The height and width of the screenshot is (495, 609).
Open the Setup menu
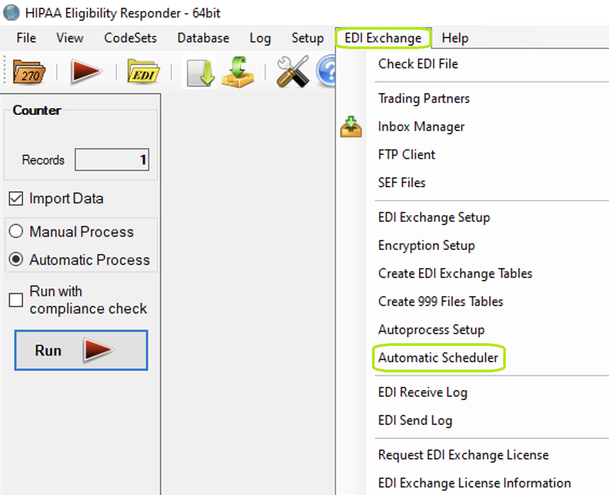point(308,38)
